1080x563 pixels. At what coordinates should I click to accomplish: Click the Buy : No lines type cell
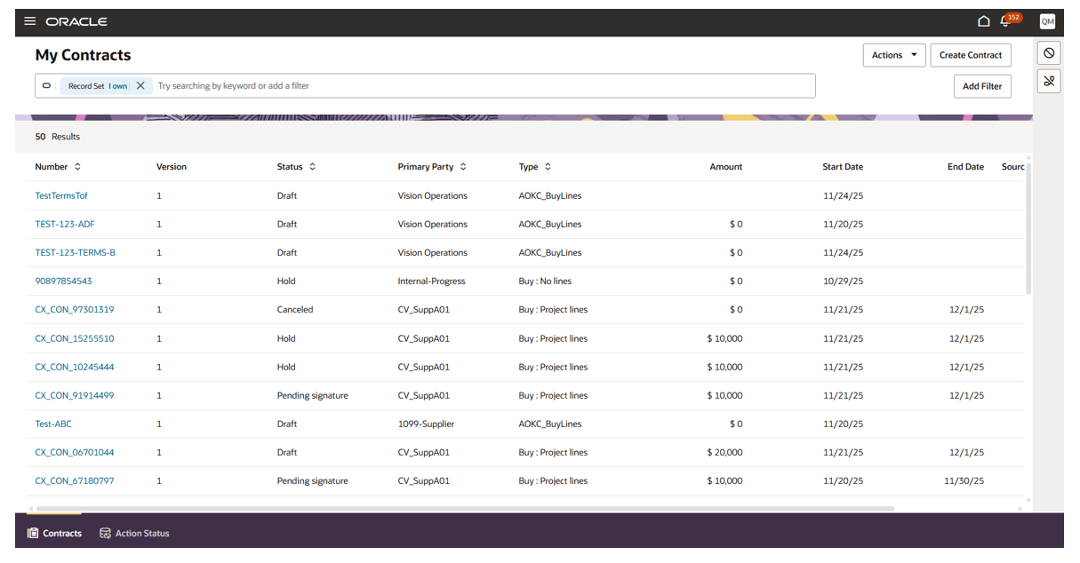click(545, 281)
